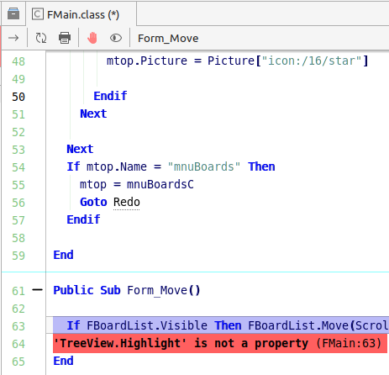Place cursor on mnuBoardsC at line 55
The height and width of the screenshot is (375, 389).
[x=160, y=184]
